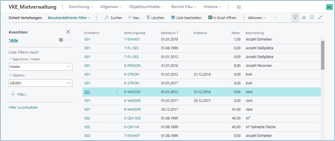Screen dimensions: 335x141
Task: Remove the Eigentümer / Mieter filter with X
Action: click(x=11, y=59)
